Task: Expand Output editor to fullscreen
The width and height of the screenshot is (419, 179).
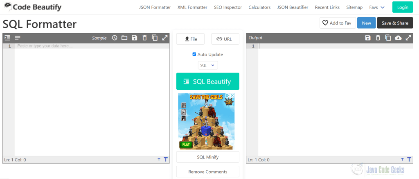Action: pyautogui.click(x=408, y=38)
